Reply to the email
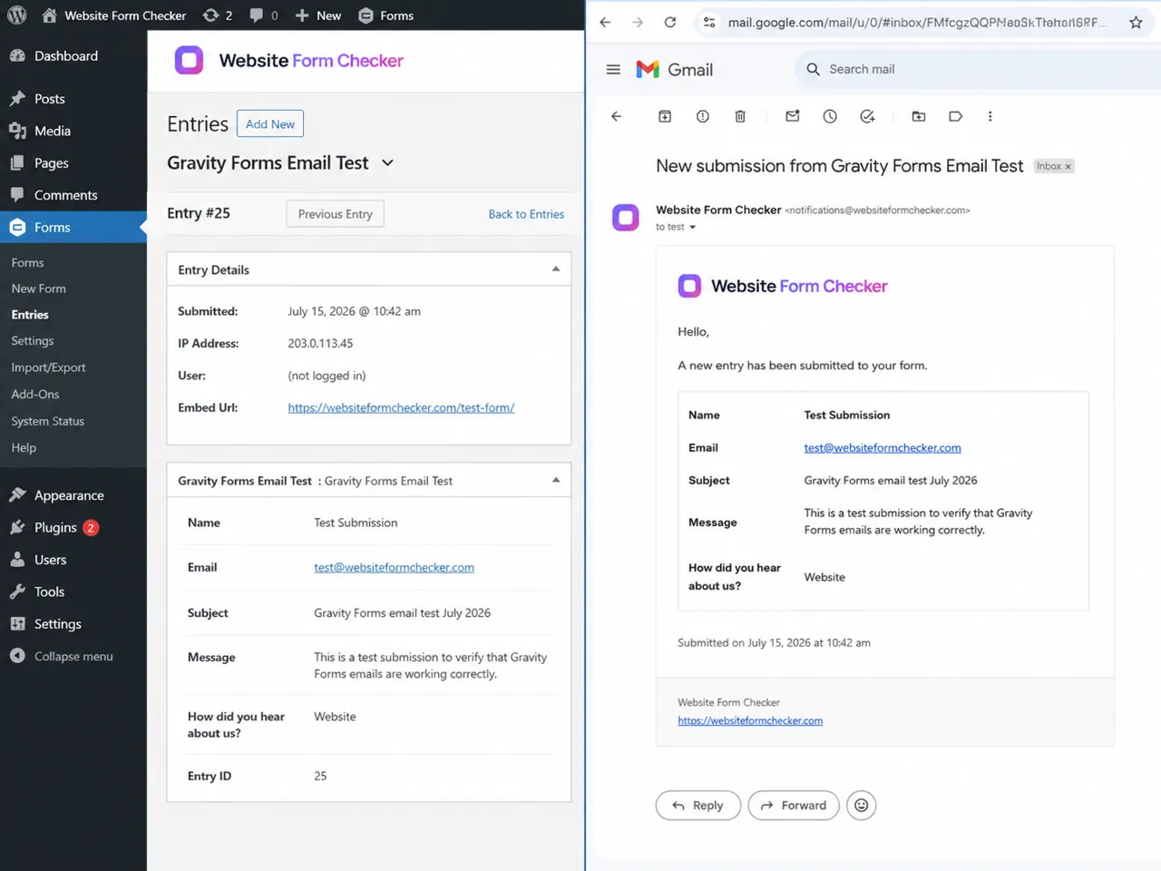1161x871 pixels. click(x=698, y=806)
